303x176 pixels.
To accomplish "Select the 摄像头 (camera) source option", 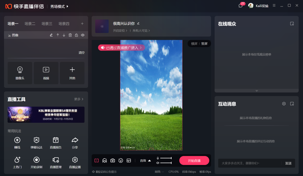I will tap(20, 73).
